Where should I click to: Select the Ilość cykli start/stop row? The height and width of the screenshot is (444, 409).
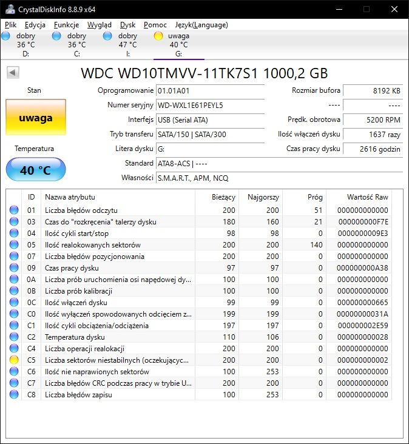[199, 234]
